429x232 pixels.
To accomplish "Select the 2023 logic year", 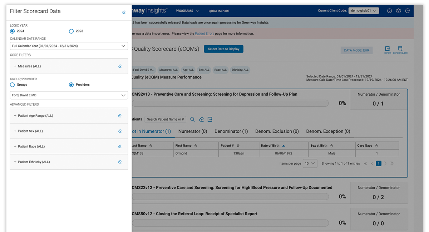I will pyautogui.click(x=71, y=31).
